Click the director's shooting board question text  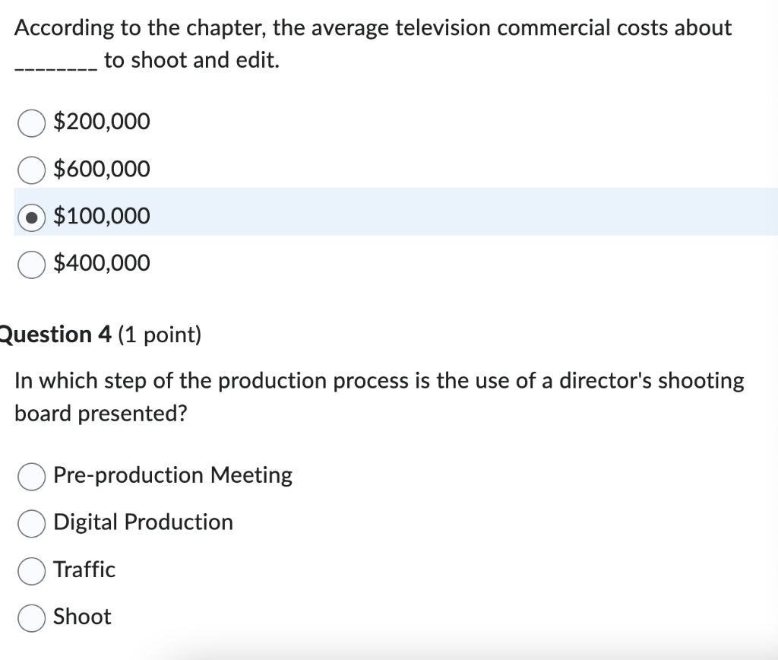378,396
